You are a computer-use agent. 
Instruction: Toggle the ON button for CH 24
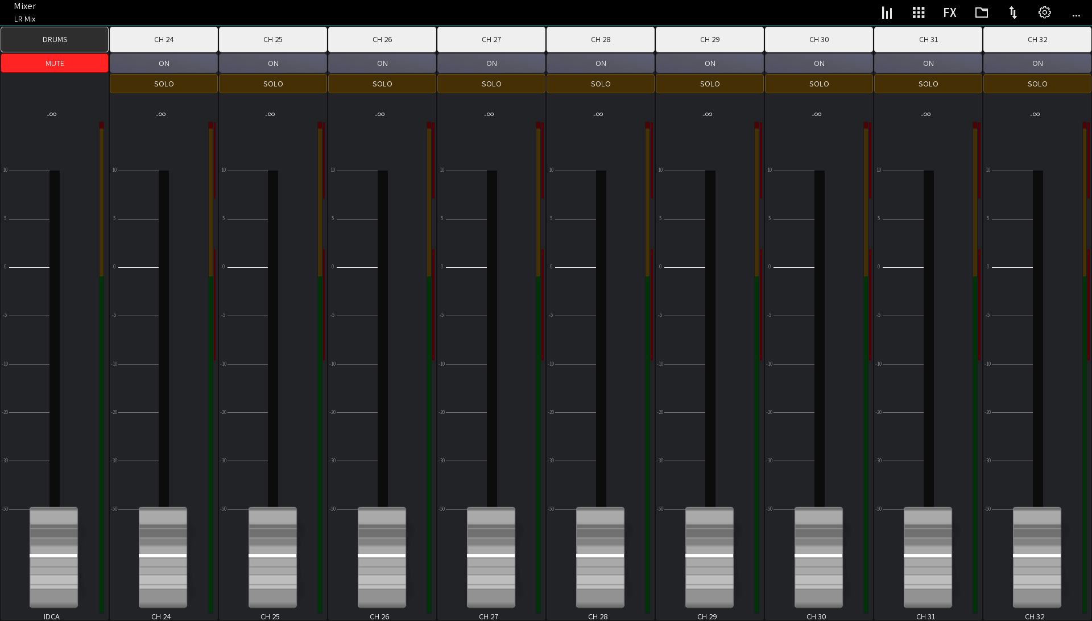(163, 63)
